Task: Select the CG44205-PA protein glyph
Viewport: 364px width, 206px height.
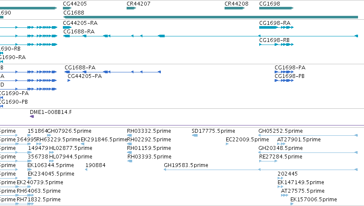Action: (69, 81)
